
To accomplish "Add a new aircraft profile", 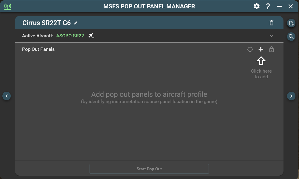I will (291, 23).
